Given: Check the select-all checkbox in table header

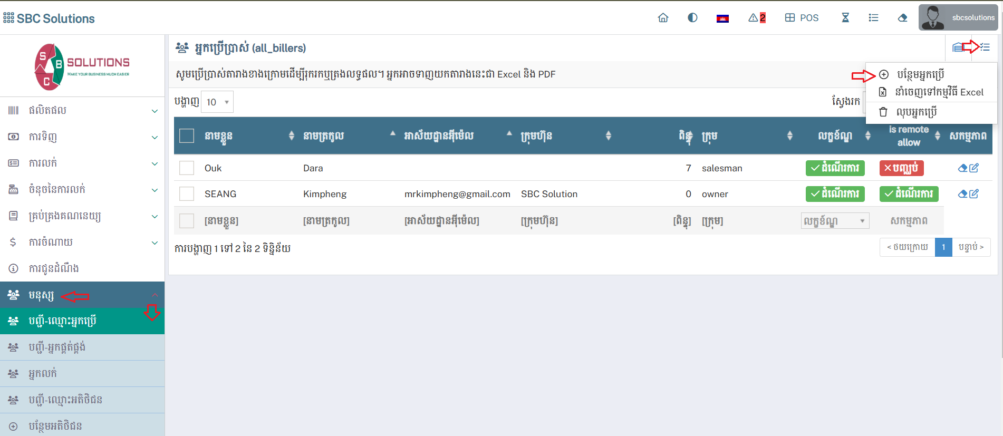Looking at the screenshot, I should pyautogui.click(x=187, y=136).
